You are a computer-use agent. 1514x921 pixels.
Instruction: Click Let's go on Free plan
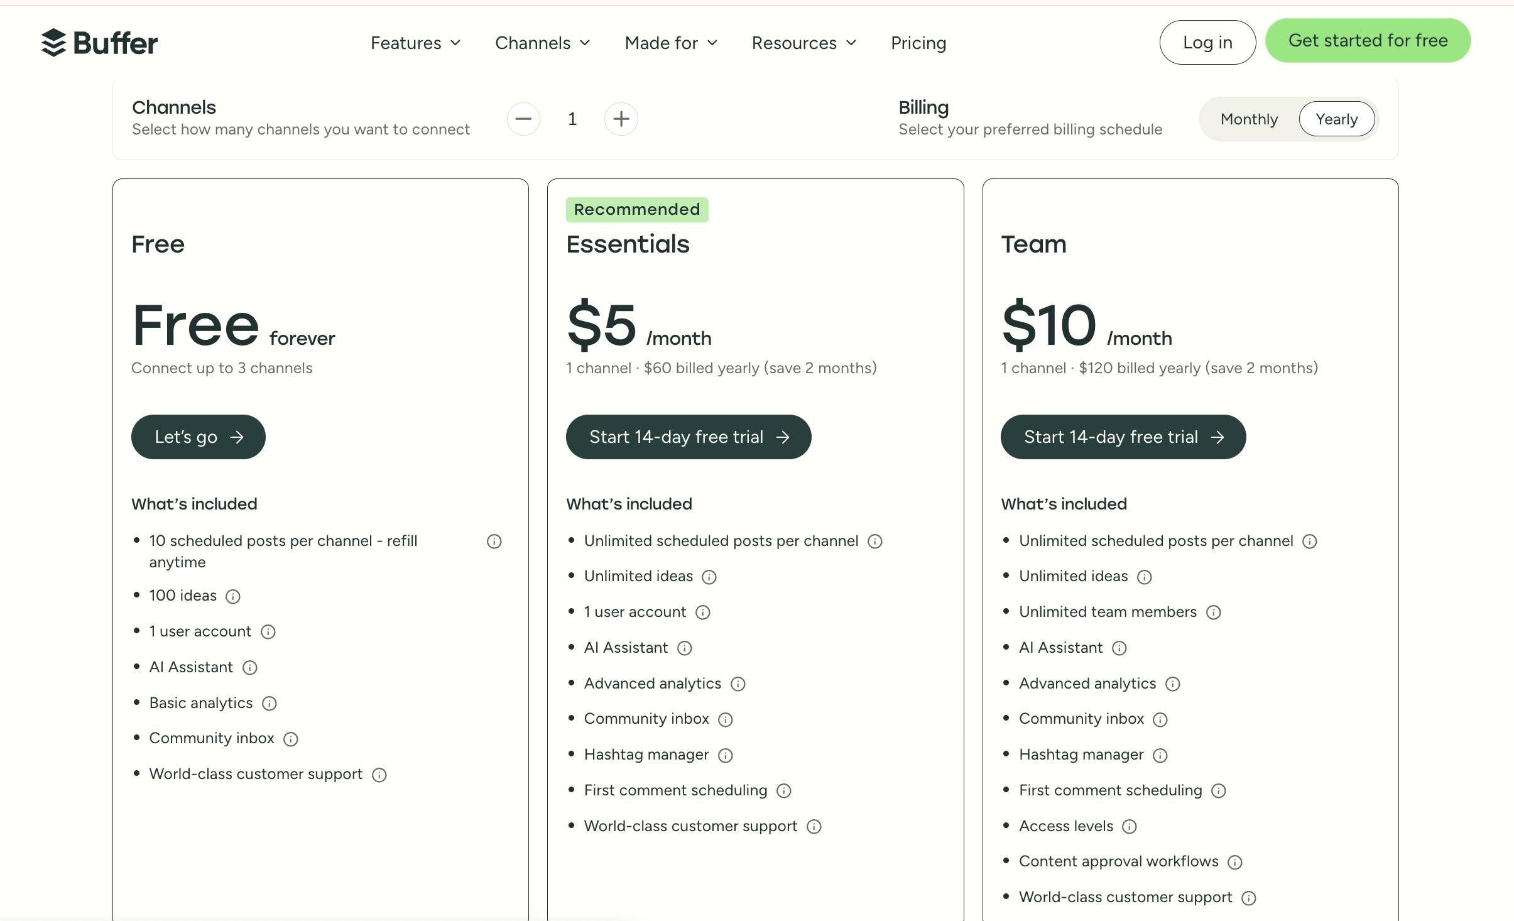tap(199, 437)
